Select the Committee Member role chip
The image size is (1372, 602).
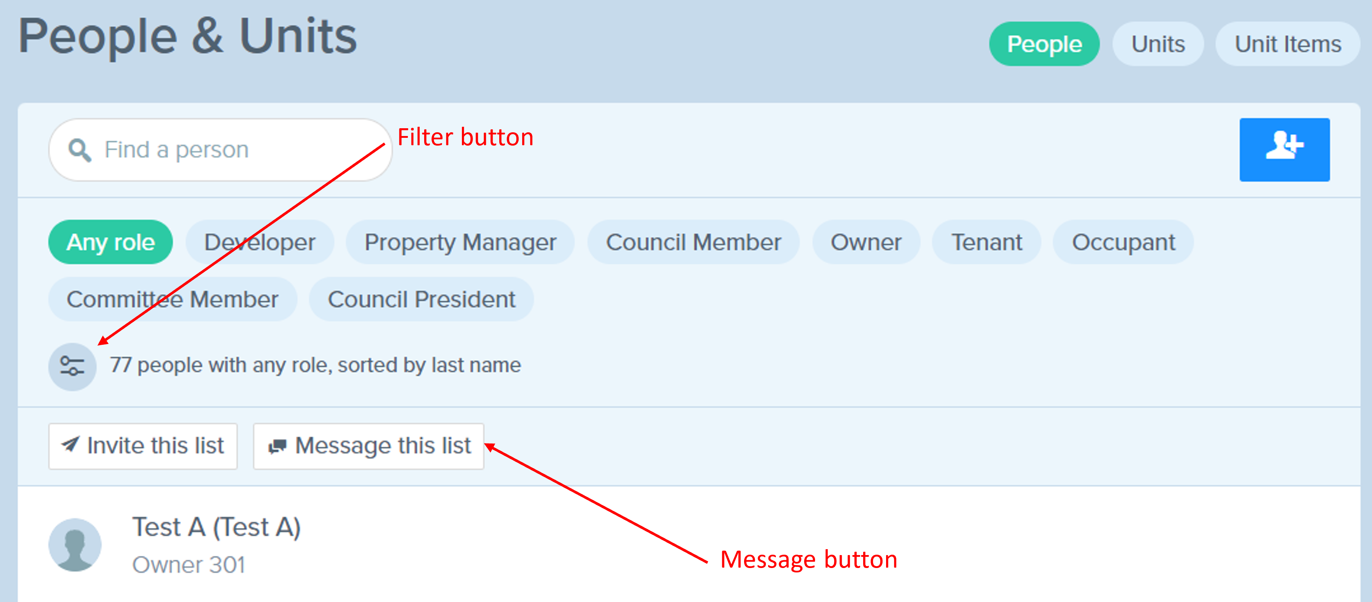click(173, 299)
